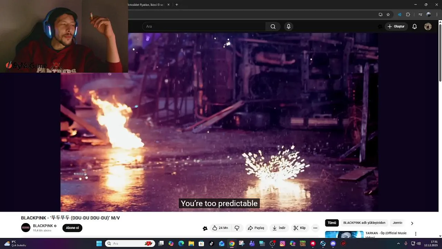The height and width of the screenshot is (249, 442).
Task: Launch Microsoft Edge from taskbar
Action: click(181, 243)
